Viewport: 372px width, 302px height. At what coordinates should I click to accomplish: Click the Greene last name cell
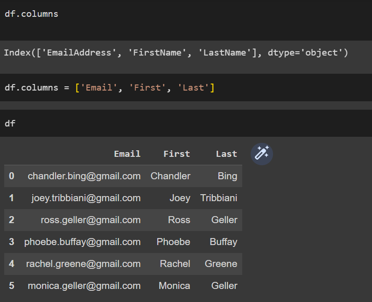221,264
